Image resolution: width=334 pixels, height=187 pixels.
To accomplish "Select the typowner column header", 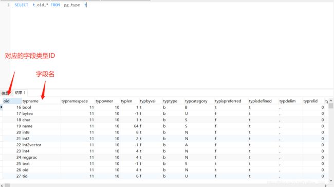I will click(107, 101).
